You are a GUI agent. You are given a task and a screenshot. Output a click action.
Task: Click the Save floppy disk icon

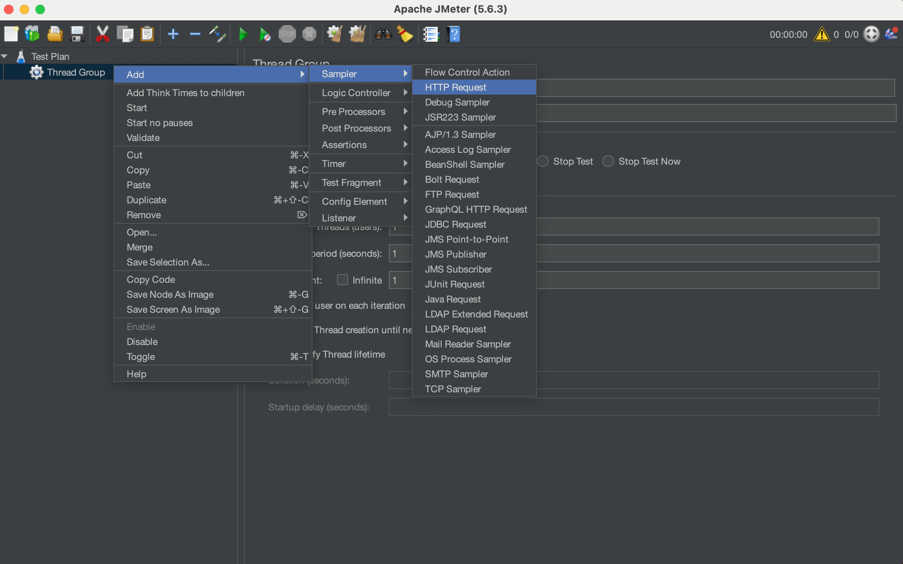click(x=77, y=34)
